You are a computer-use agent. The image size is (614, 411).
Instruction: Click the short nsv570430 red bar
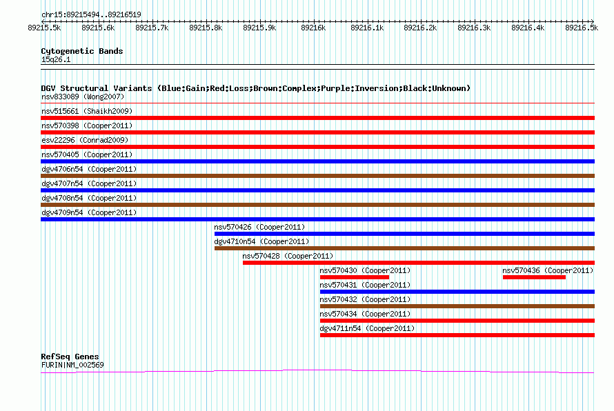(355, 277)
